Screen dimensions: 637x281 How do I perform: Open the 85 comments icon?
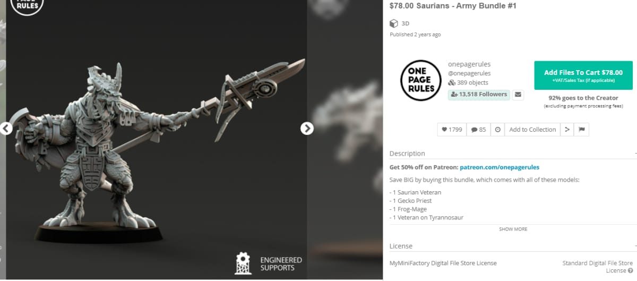click(x=478, y=130)
